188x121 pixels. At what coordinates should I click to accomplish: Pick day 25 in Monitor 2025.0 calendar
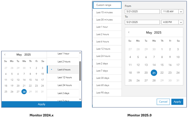tap(130, 80)
